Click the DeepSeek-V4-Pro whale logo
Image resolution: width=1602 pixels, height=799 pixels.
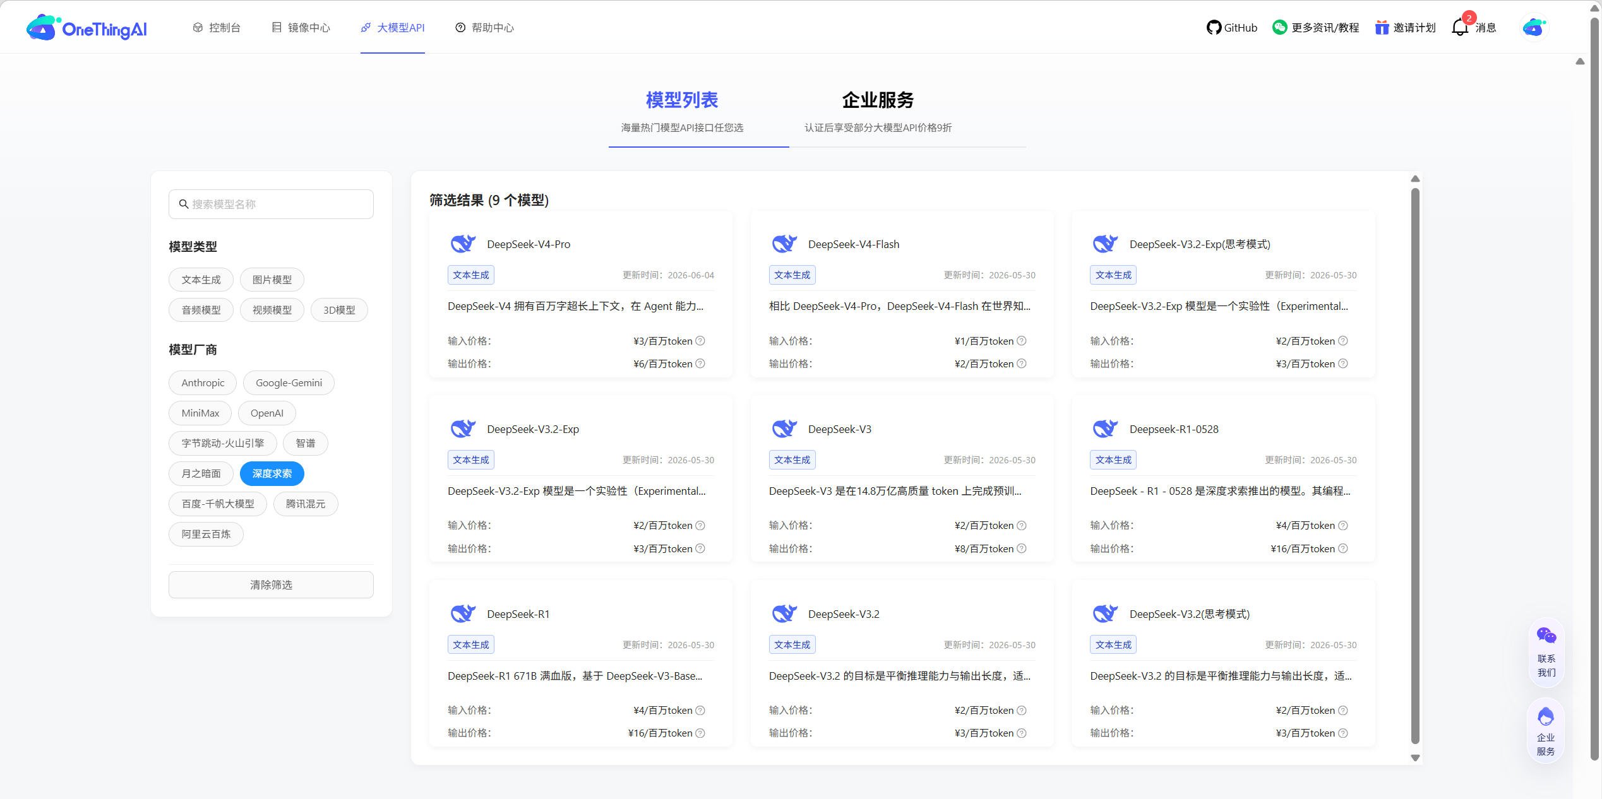463,244
